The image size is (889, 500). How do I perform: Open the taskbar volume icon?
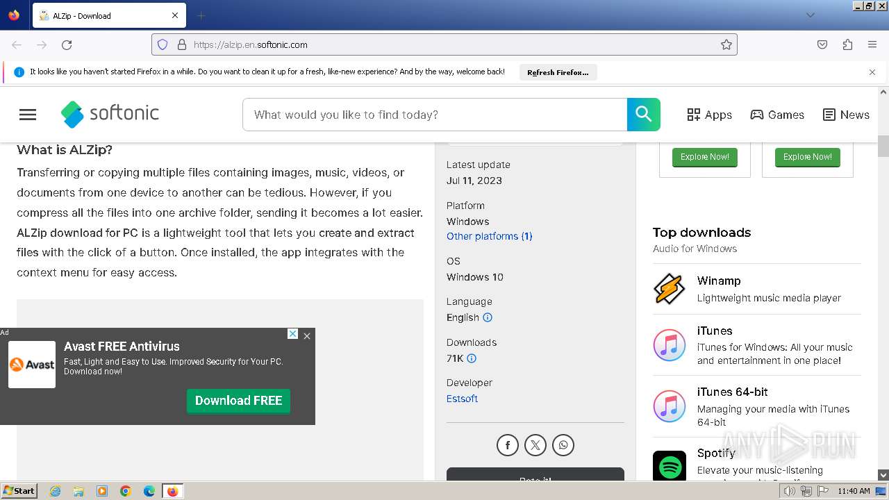(789, 491)
